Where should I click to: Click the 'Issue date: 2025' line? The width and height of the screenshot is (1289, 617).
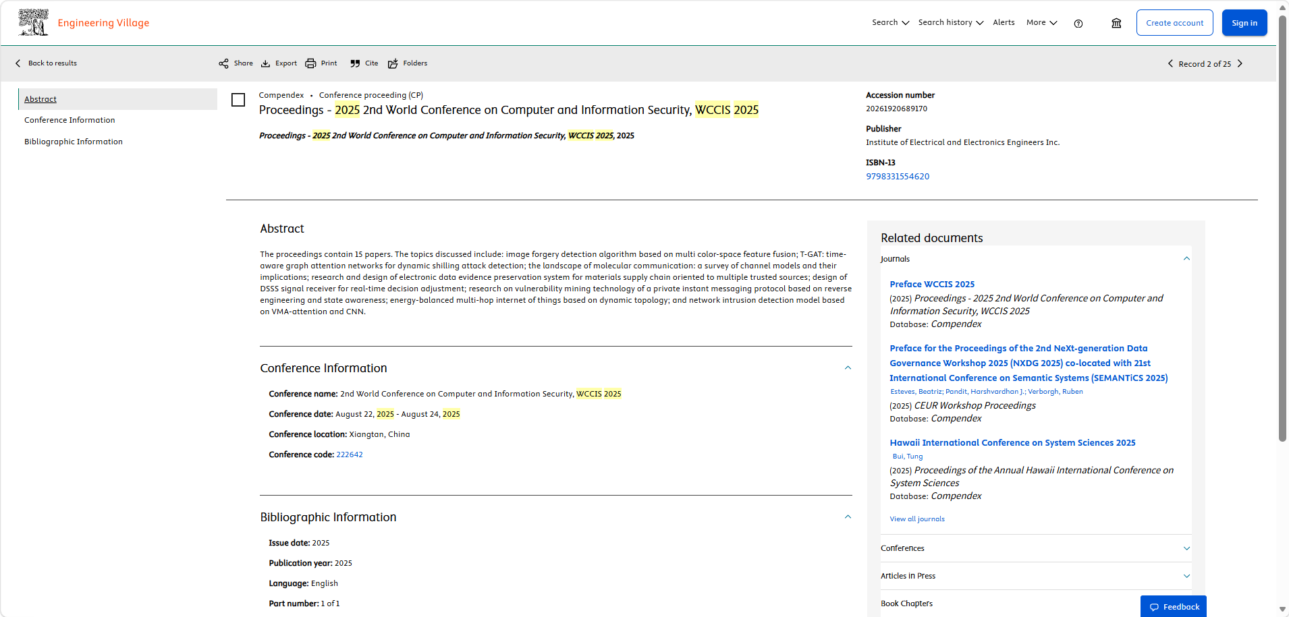coord(299,543)
